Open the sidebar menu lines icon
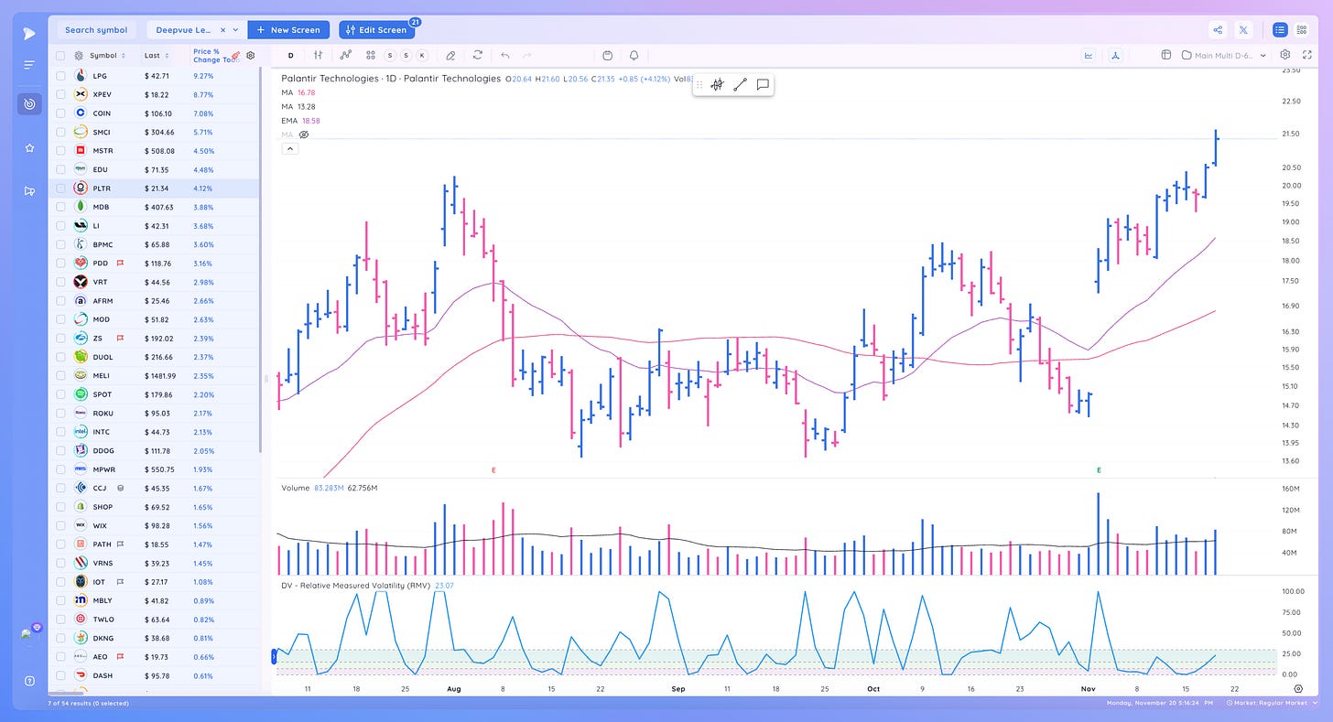Viewport: 1333px width, 722px height. 29,65
